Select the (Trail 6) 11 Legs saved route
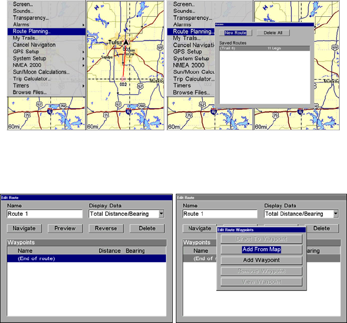Screen dimensions: 347x323 click(x=265, y=48)
